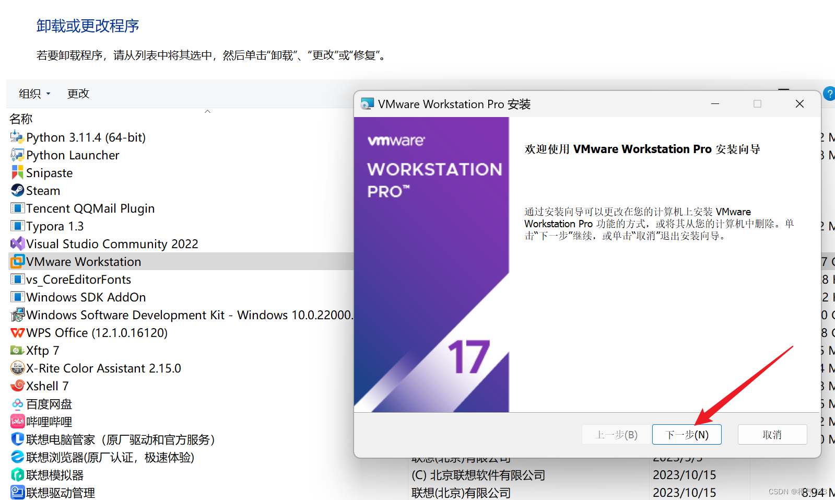
Task: Select the 联想电脑管家 entry
Action: pyautogui.click(x=121, y=439)
